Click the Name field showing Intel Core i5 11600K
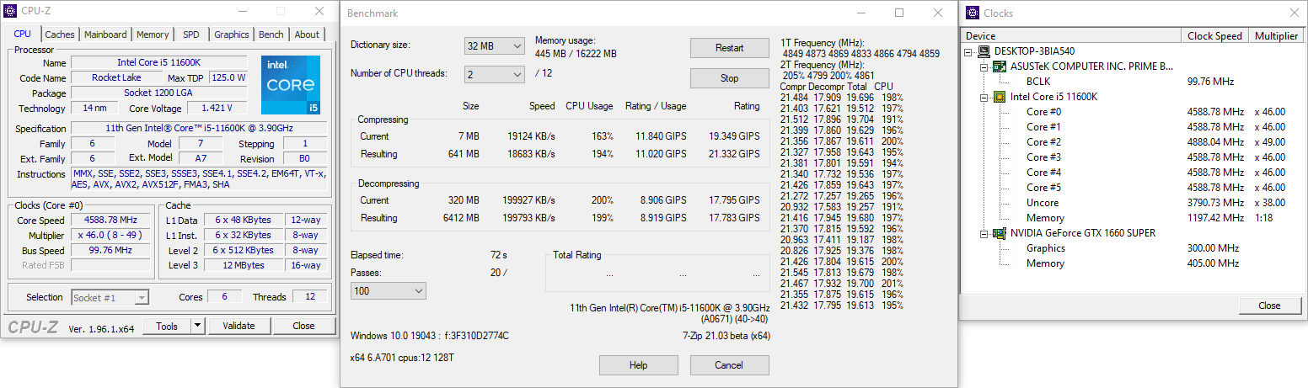This screenshot has height=388, width=1308. 158,63
